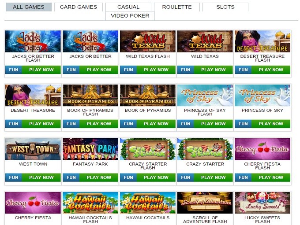
Task: Click the Wild Texas Flash thumbnail
Action: 148,41
